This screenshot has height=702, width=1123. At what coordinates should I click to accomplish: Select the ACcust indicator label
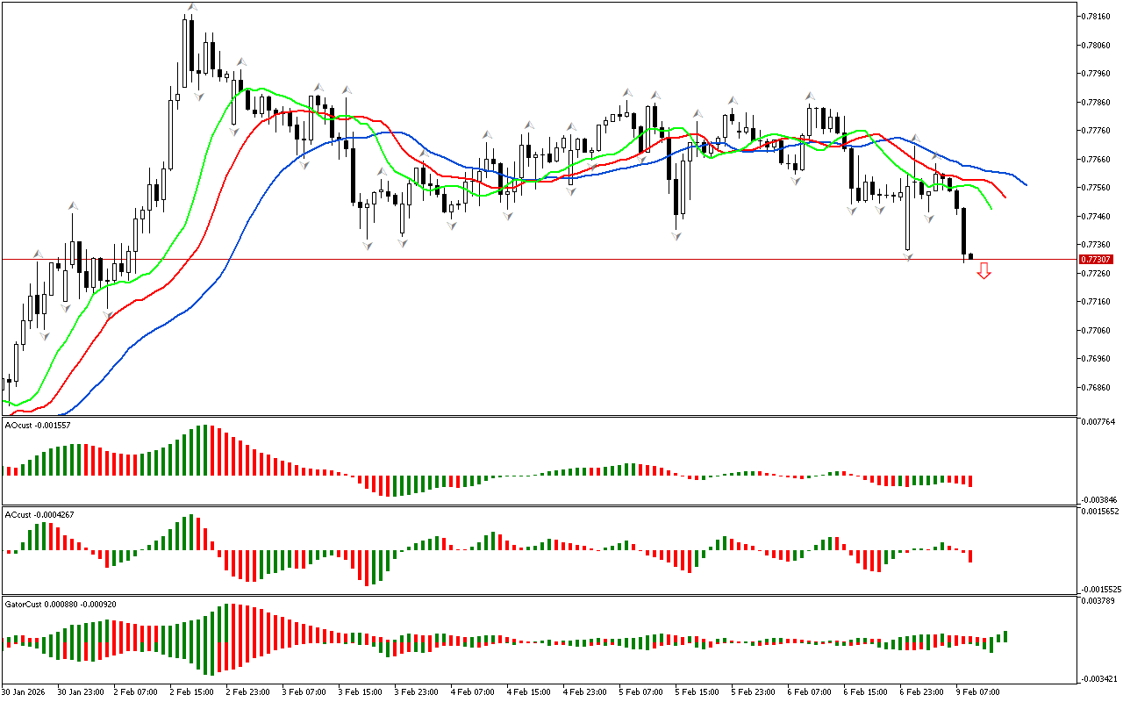(x=39, y=514)
